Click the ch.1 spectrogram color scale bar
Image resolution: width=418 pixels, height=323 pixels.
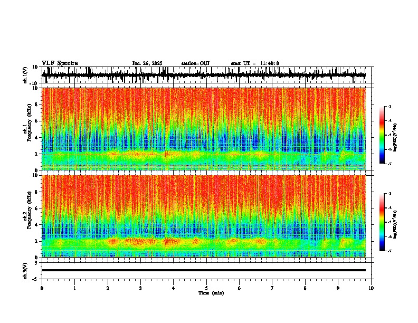(x=382, y=135)
